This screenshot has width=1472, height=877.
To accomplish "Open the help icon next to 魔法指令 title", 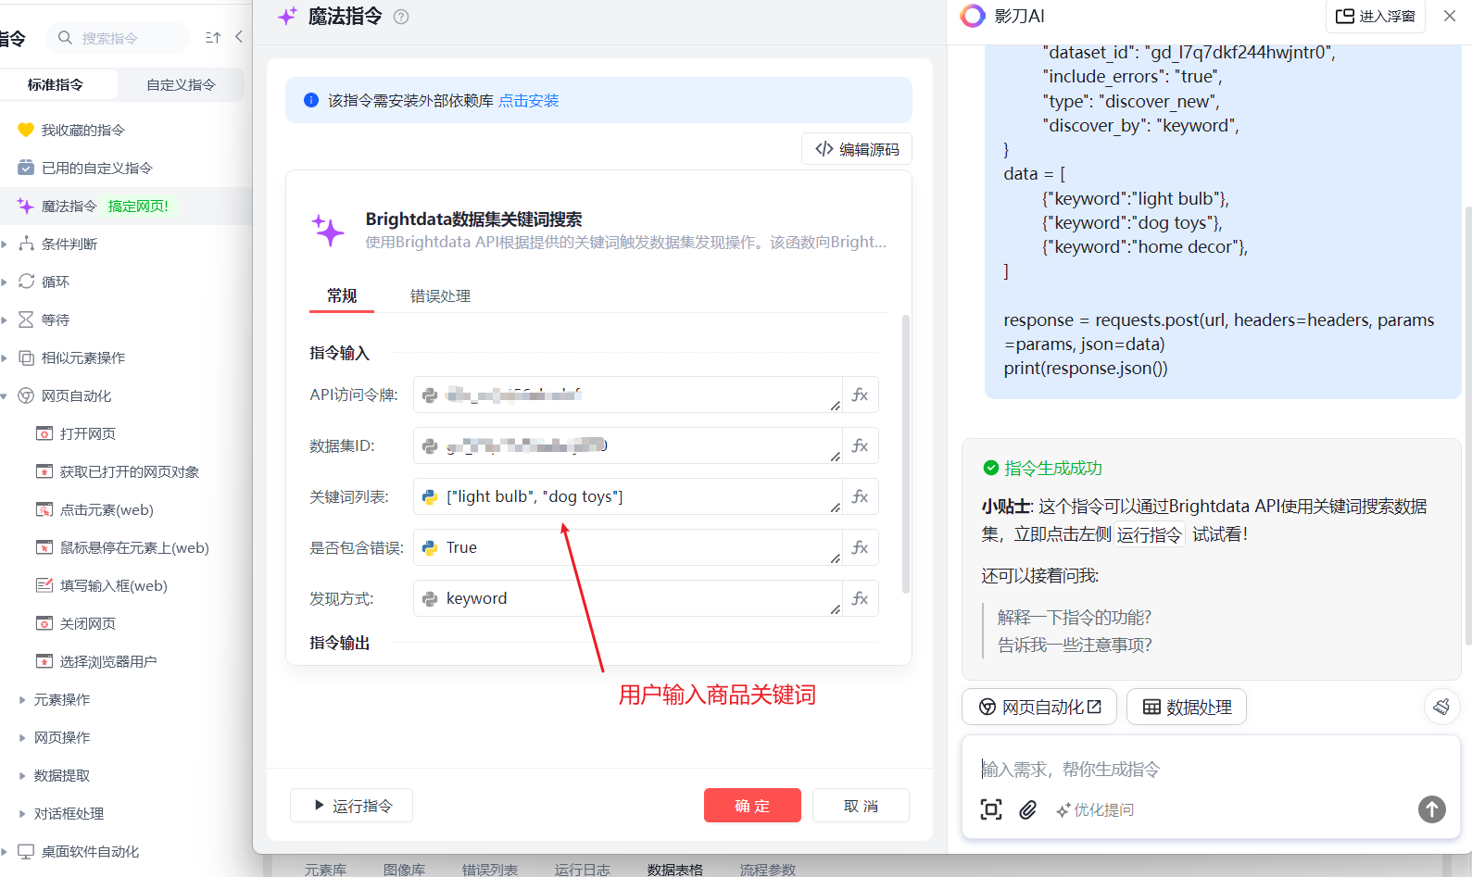I will tap(401, 17).
